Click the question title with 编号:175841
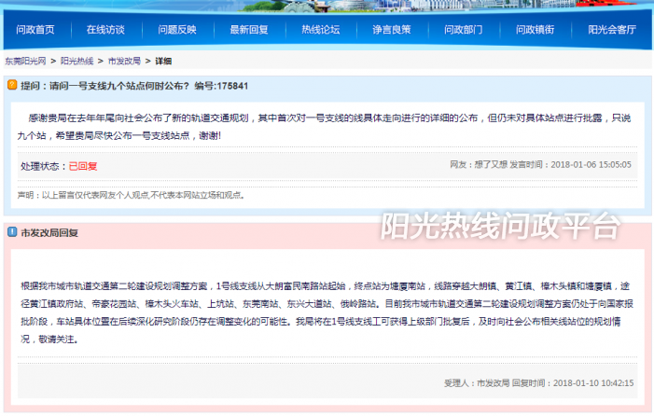Screen dimensions: 654x416 click(x=134, y=86)
